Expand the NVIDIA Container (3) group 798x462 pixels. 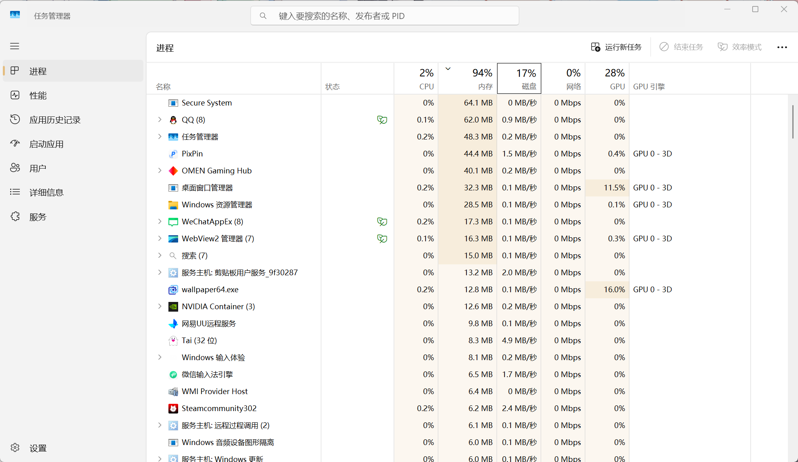(x=160, y=306)
